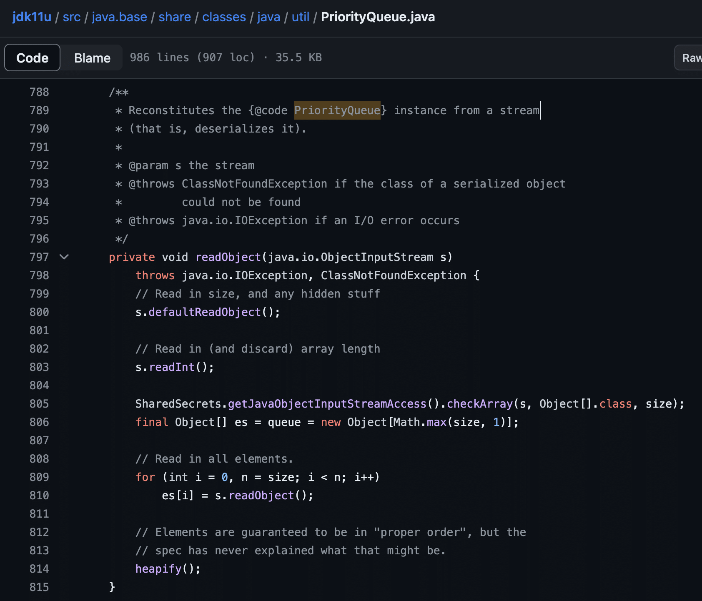Click the SharedSecrets identifier on line 805
The image size is (702, 601).
(x=178, y=403)
